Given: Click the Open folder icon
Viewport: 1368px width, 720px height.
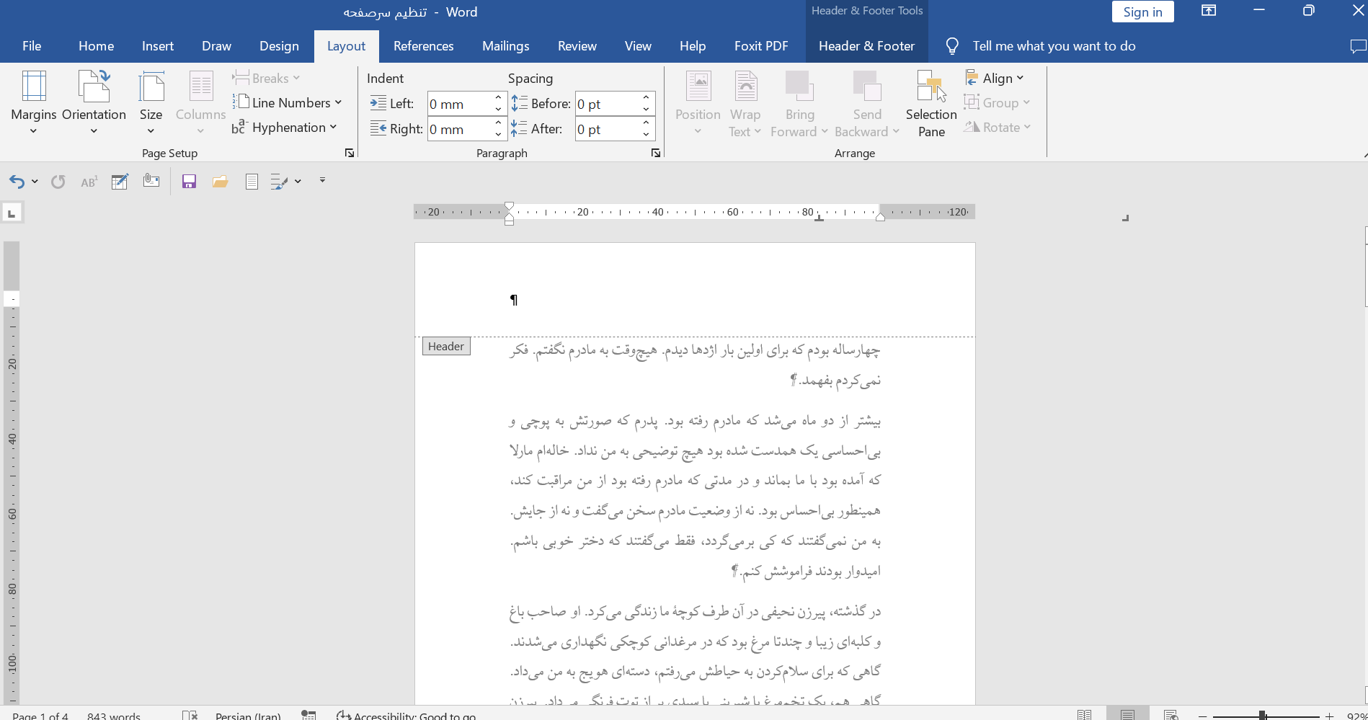Looking at the screenshot, I should [x=221, y=182].
